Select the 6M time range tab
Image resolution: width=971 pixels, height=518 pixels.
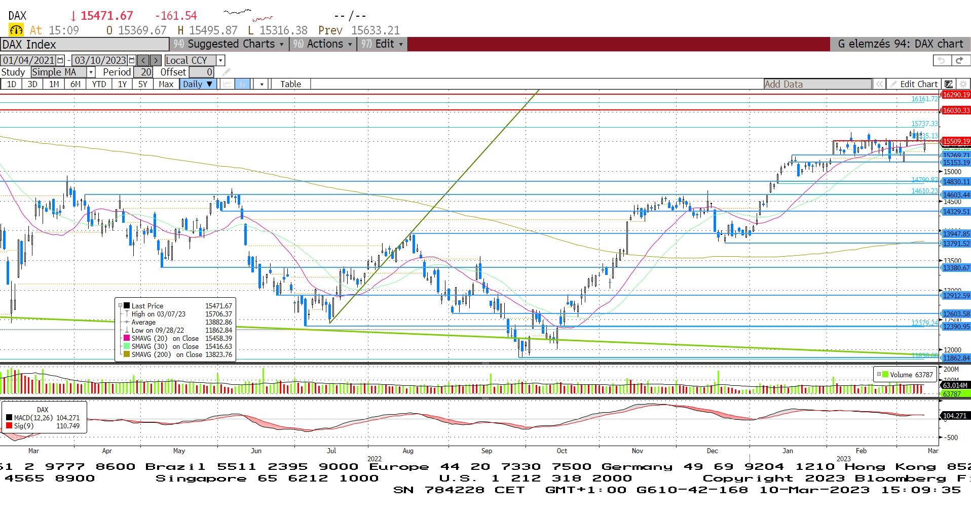click(x=75, y=84)
